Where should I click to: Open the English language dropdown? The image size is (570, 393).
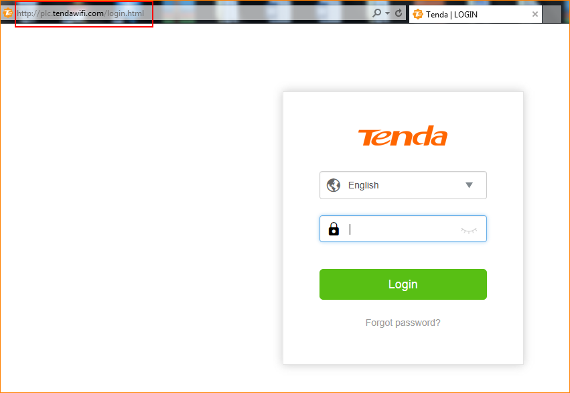403,185
